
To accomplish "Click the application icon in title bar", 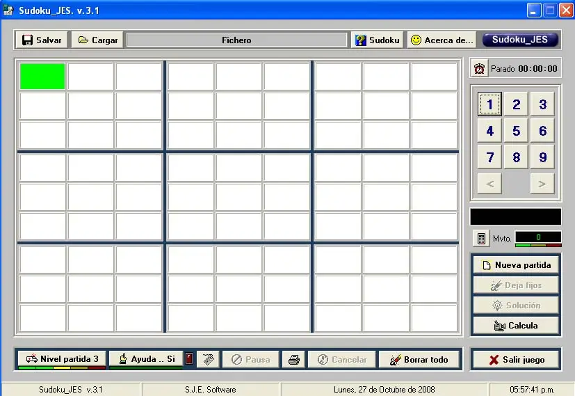I will (8, 10).
